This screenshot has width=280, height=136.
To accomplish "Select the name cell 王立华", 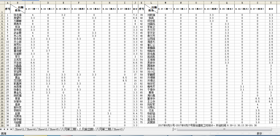I will 151,101.
